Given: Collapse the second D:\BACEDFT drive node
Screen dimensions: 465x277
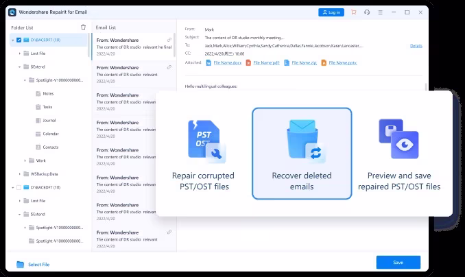Looking at the screenshot, I should [x=13, y=187].
